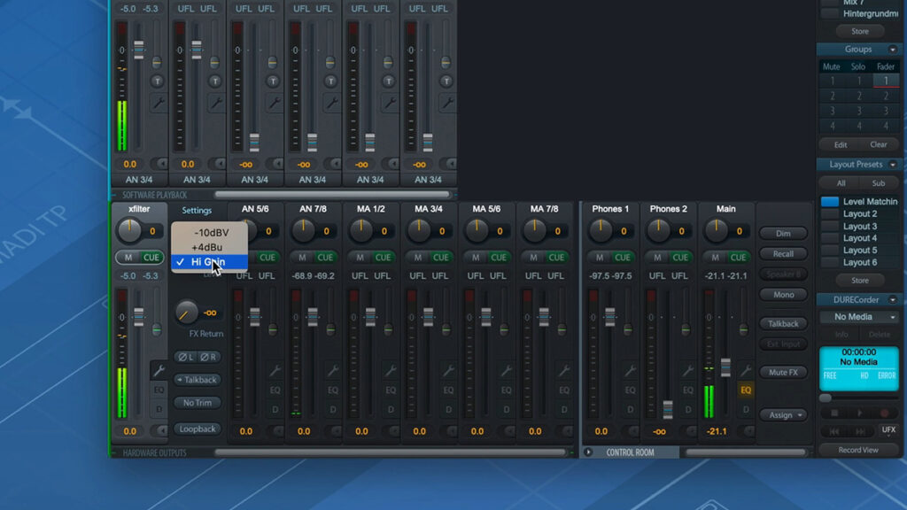Expand the No Media dropdown

[858, 317]
